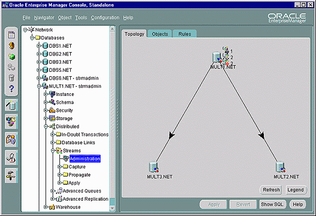Click the trash can remove icon

tap(12, 78)
